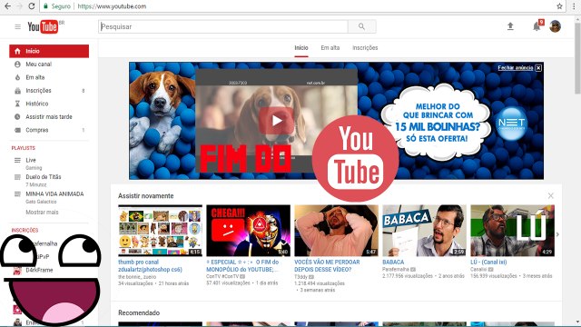
Task: Switch to the Início top tab
Action: pos(301,48)
